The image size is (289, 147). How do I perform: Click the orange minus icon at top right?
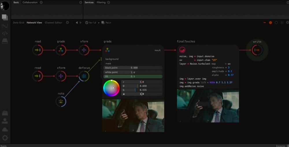point(265,23)
